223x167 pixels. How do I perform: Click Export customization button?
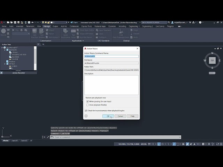50,34
